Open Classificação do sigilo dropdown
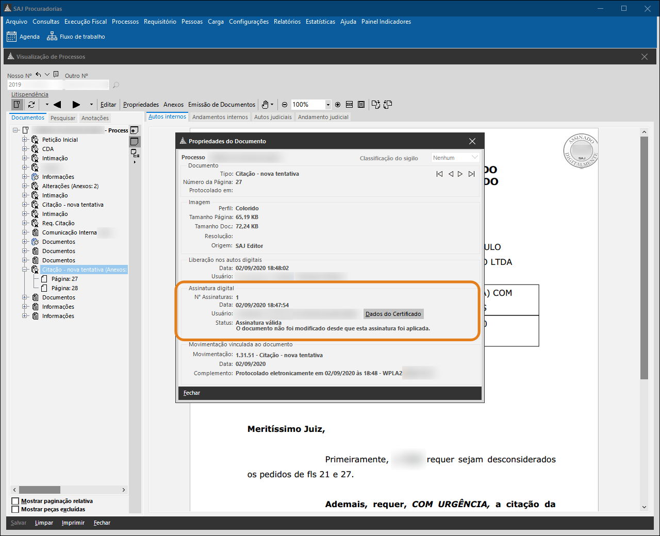Image resolution: width=660 pixels, height=536 pixels. click(474, 158)
